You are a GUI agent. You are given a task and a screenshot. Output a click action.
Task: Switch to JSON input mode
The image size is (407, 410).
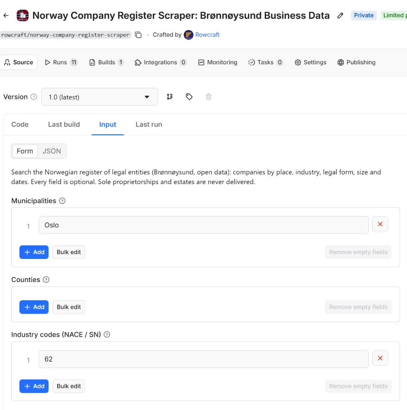pos(51,151)
